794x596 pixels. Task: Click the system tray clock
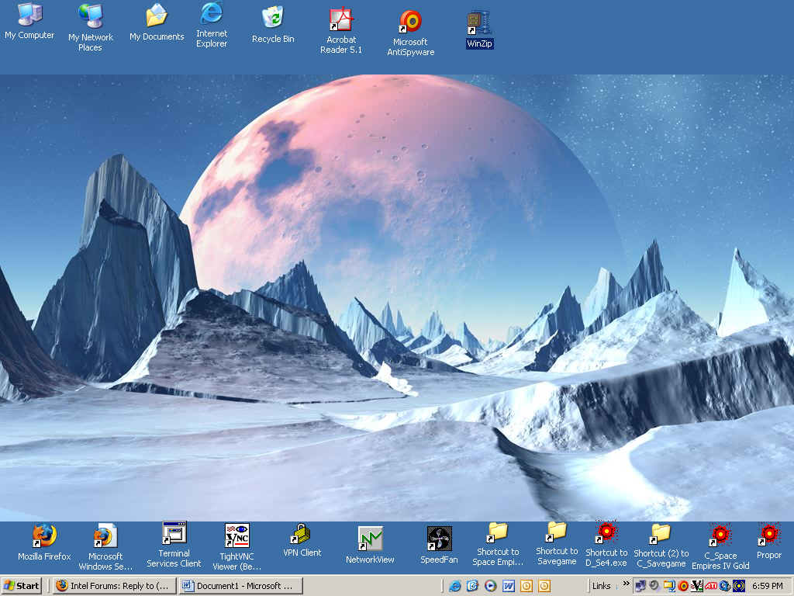(767, 586)
